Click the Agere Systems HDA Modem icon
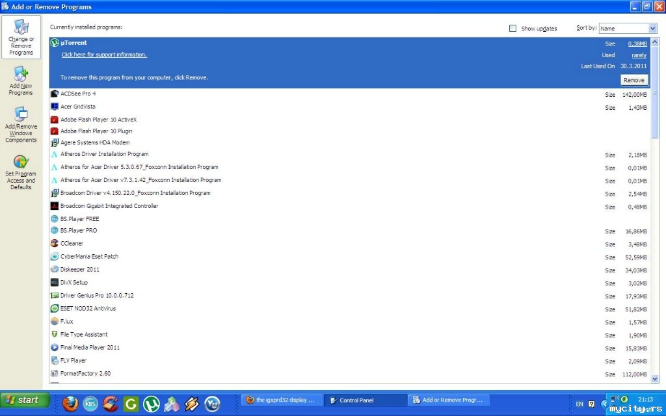666x416 pixels. click(x=55, y=142)
